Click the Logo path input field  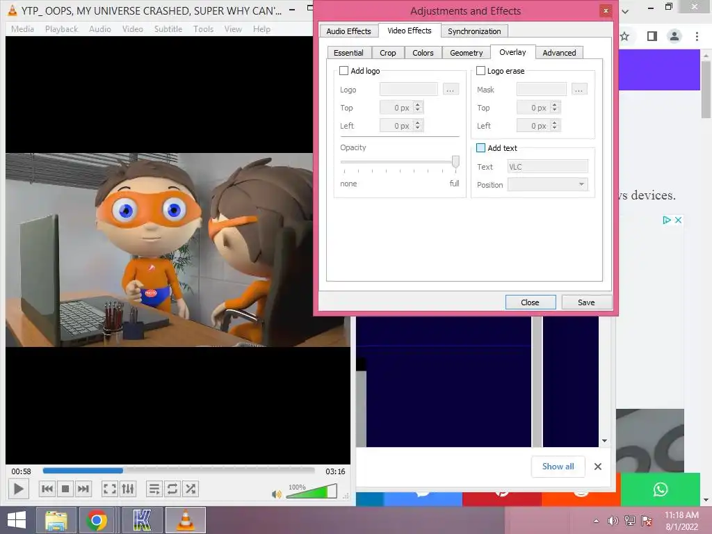pos(409,90)
